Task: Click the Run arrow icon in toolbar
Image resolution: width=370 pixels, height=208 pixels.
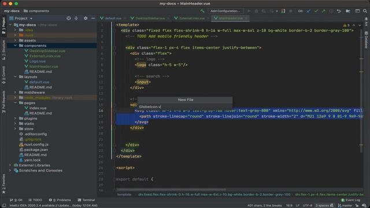Action: click(x=249, y=11)
